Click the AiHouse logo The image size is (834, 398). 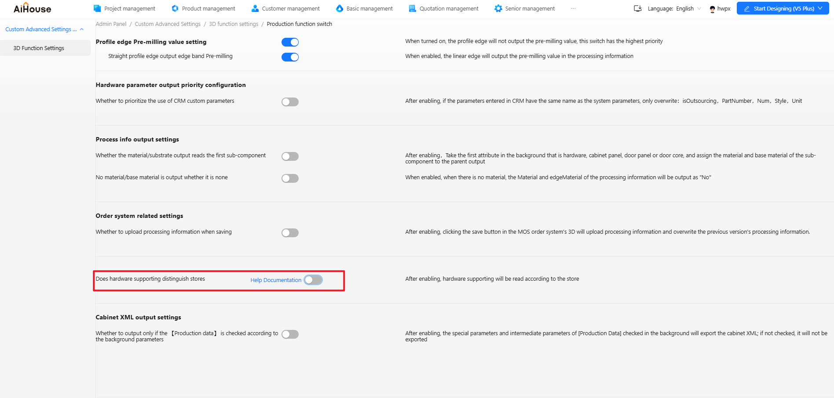[x=32, y=8]
